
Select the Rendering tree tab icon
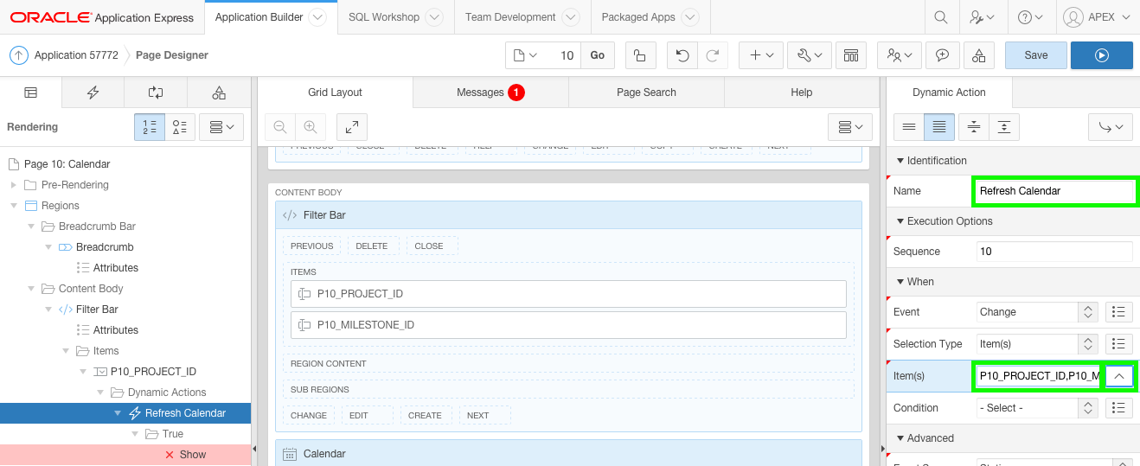tap(31, 93)
